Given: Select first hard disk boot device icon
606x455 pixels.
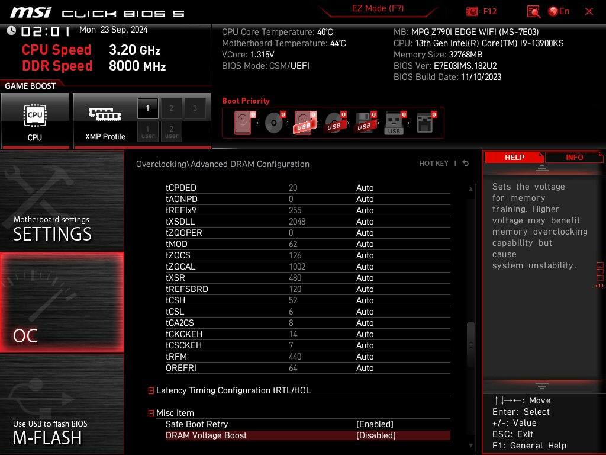Looking at the screenshot, I should 243,122.
